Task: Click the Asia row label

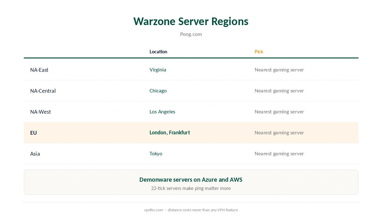Action: (35, 154)
